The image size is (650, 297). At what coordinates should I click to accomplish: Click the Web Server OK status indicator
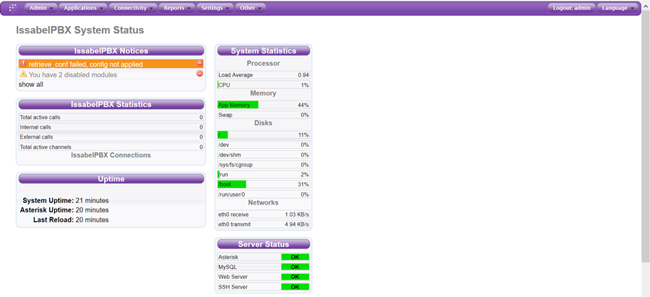(x=295, y=277)
